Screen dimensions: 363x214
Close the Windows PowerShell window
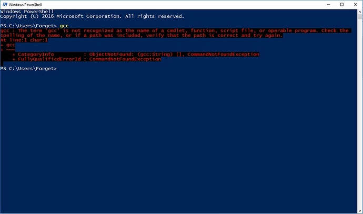click(x=355, y=4)
